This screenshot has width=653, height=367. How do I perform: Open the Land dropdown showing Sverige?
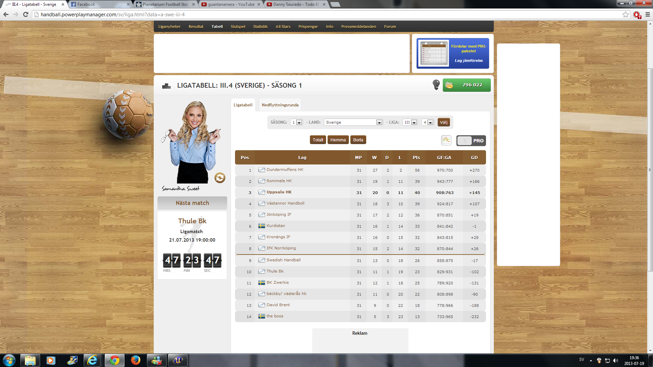(x=353, y=122)
